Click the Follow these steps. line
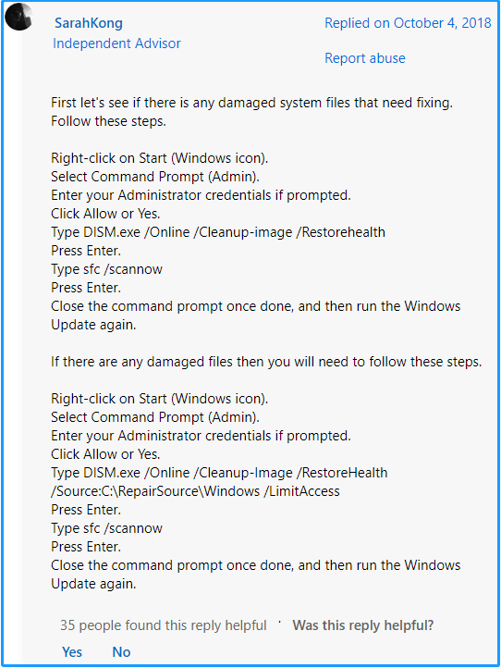The height and width of the screenshot is (668, 501). pos(108,121)
